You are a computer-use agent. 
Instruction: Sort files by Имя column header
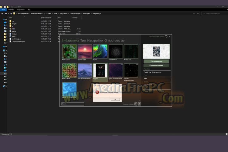pyautogui.click(x=11, y=18)
